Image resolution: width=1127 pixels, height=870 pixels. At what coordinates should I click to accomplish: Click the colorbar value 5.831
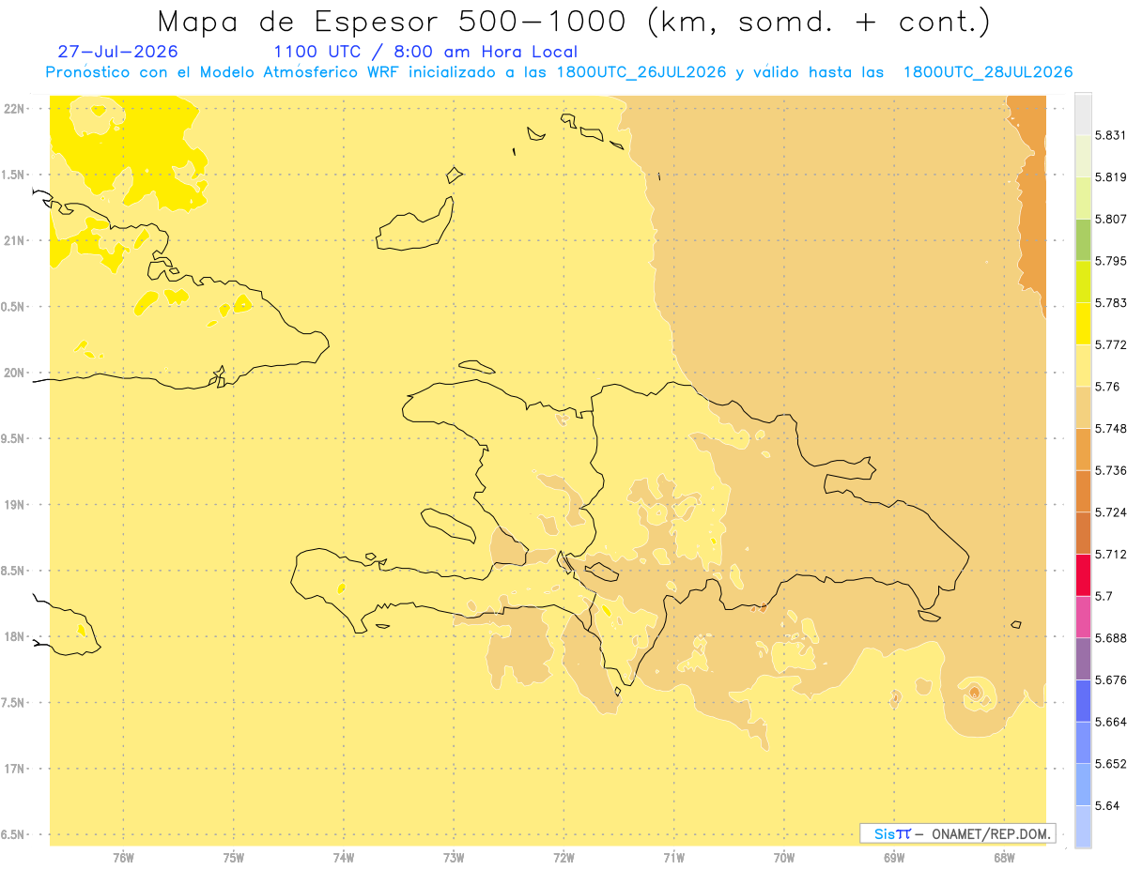coord(1110,135)
